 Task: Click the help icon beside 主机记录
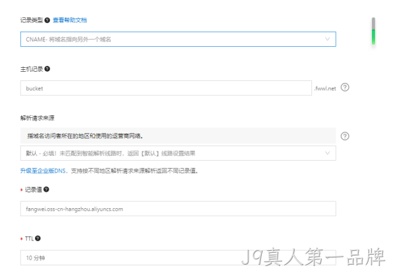pos(47,68)
